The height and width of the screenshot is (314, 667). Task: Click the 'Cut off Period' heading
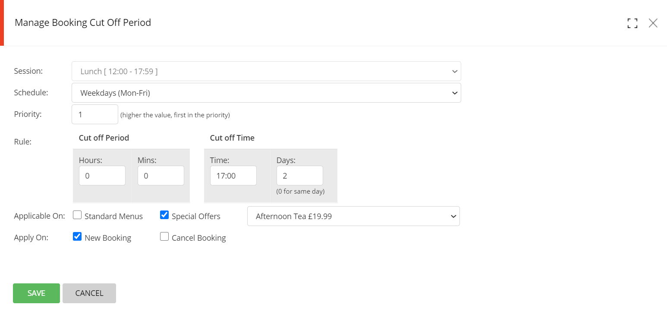104,138
